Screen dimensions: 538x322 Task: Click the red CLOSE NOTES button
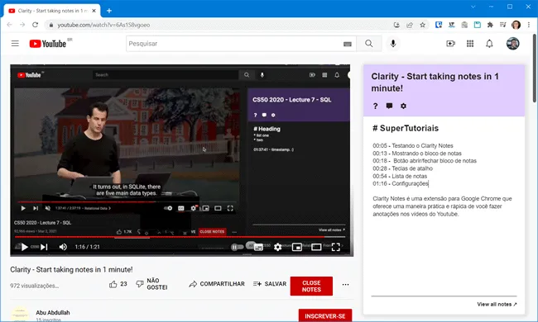(x=311, y=286)
